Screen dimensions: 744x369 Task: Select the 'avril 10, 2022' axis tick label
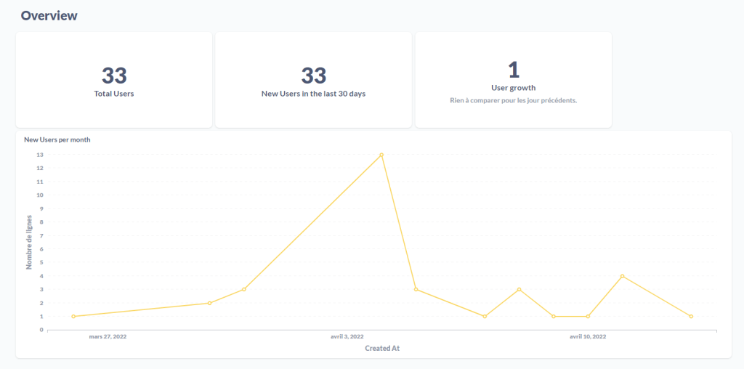(x=588, y=337)
